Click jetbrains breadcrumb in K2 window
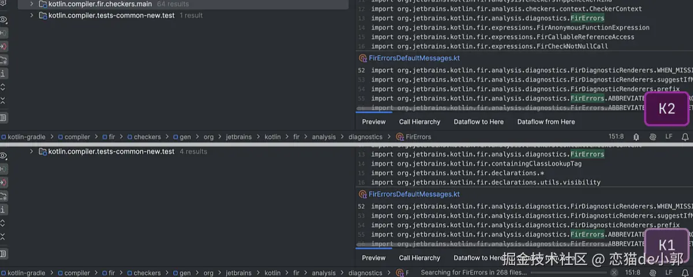The width and height of the screenshot is (693, 277). [x=239, y=137]
